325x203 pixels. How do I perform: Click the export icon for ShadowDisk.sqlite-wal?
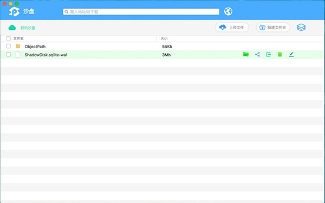[269, 55]
